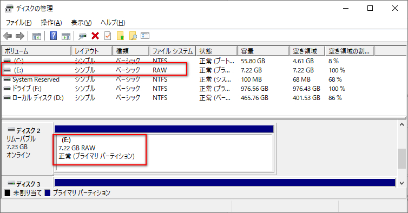408x213 pixels.
Task: Click the scroll up arrow in disk pane
Action: click(x=402, y=125)
